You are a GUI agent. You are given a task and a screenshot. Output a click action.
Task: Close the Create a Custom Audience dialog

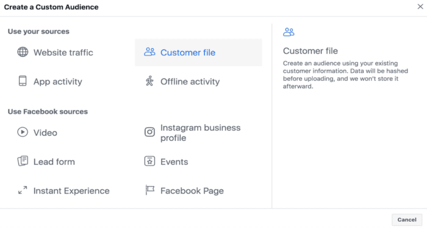click(420, 7)
